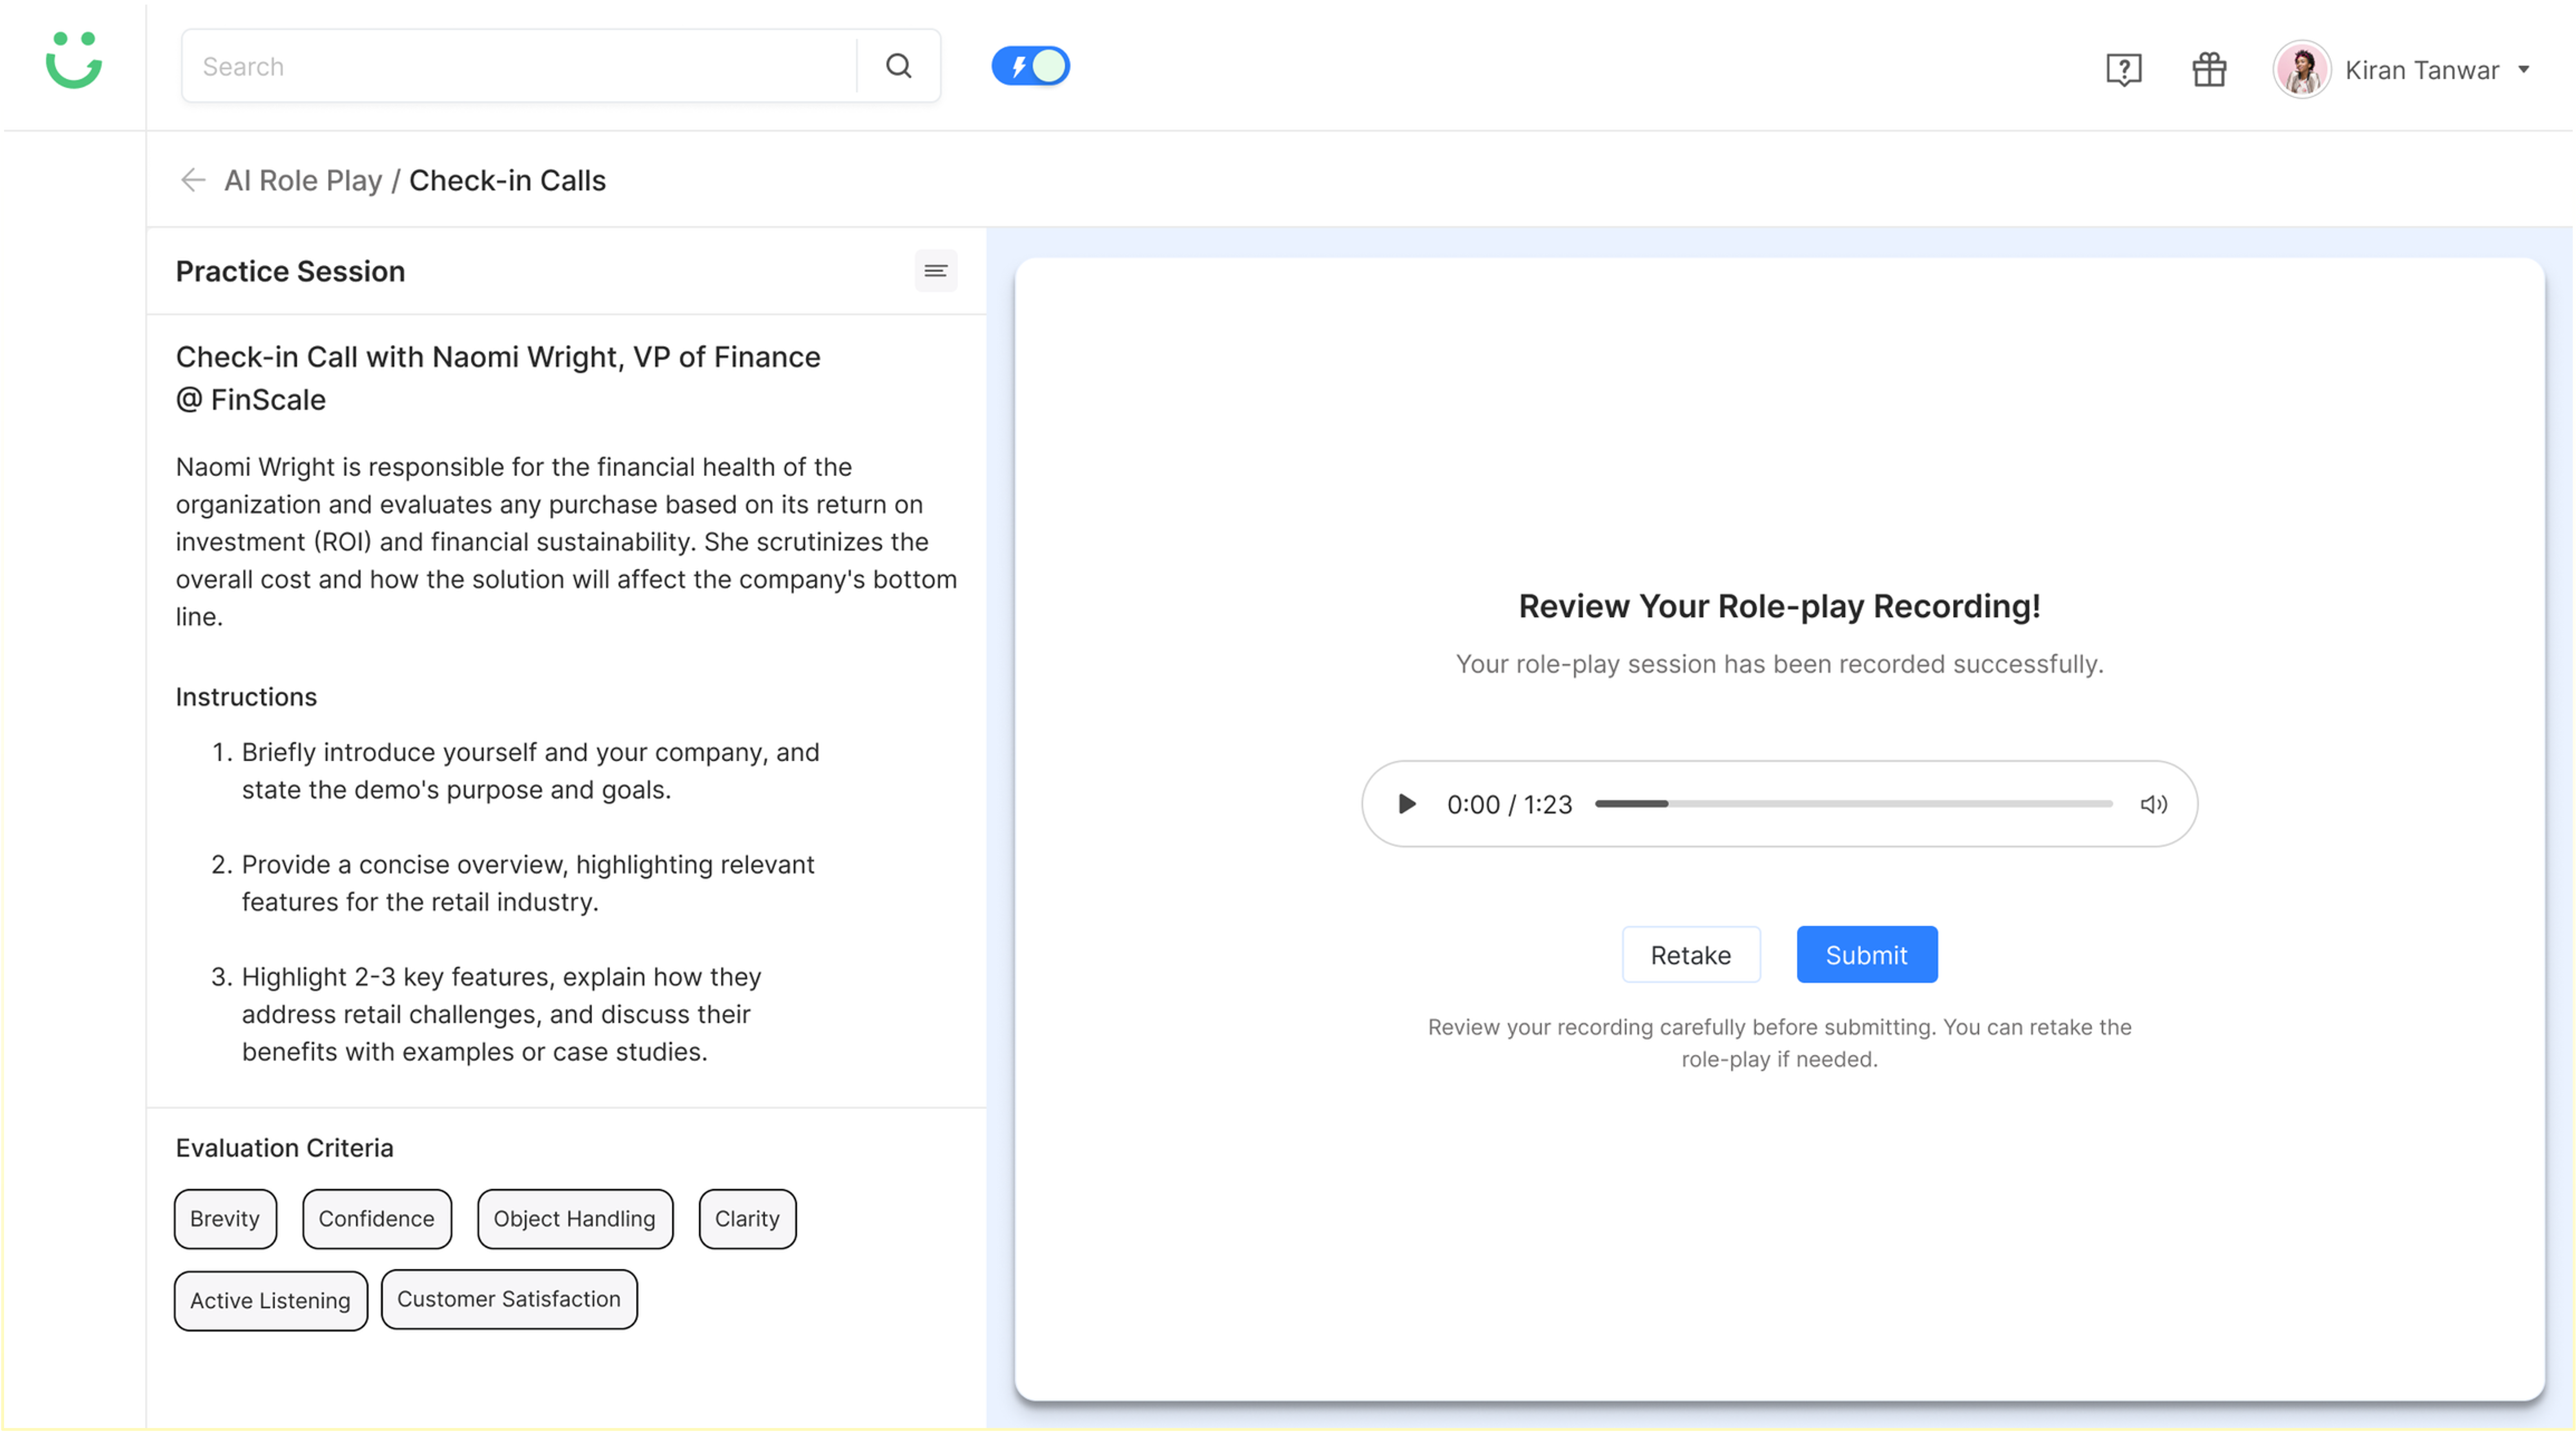Mute the recording with speaker icon
This screenshot has width=2576, height=1432.
2153,804
